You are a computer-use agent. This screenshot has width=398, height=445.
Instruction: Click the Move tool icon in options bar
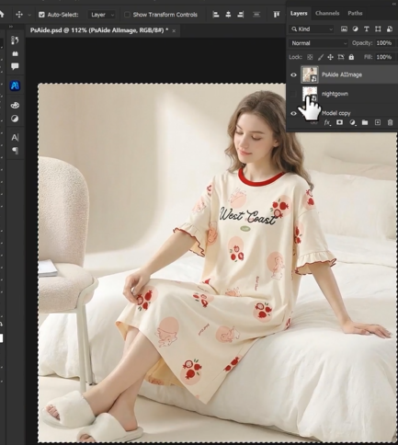19,15
